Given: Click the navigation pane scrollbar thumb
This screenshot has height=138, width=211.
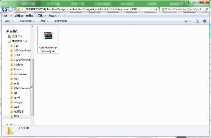Looking at the screenshot, I should pos(32,87).
